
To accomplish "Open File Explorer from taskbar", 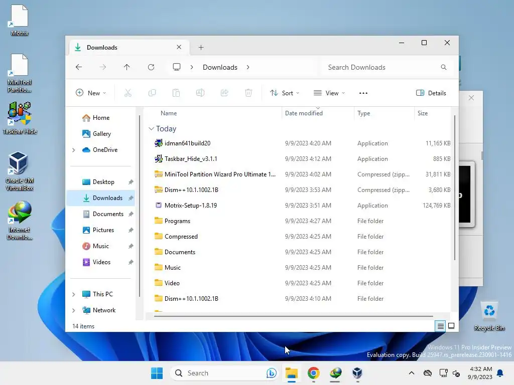I will (x=292, y=373).
